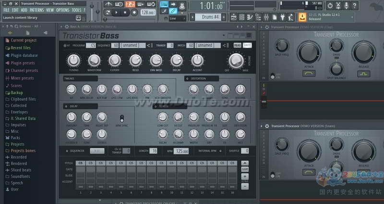Open the PATTERNS menu
Viewport: 384px width, 204px height.
click(x=37, y=10)
